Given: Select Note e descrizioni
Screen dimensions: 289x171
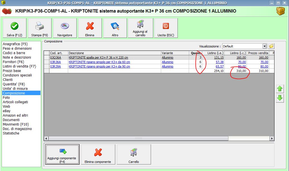Looking at the screenshot, I should 17,57.
